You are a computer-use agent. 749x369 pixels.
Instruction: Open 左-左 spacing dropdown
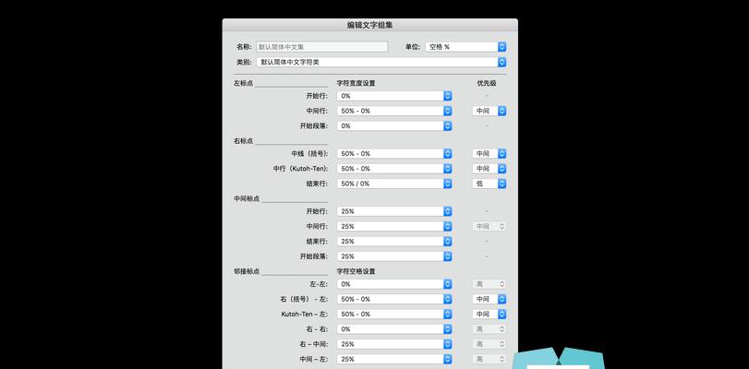pos(394,284)
